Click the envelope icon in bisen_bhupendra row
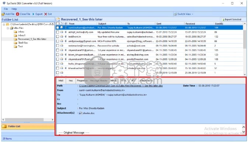 [62, 55]
